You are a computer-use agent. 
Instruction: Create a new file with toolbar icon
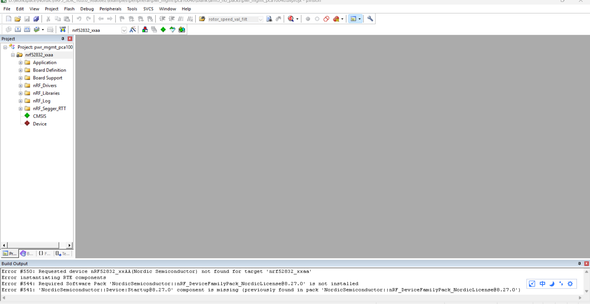click(9, 19)
